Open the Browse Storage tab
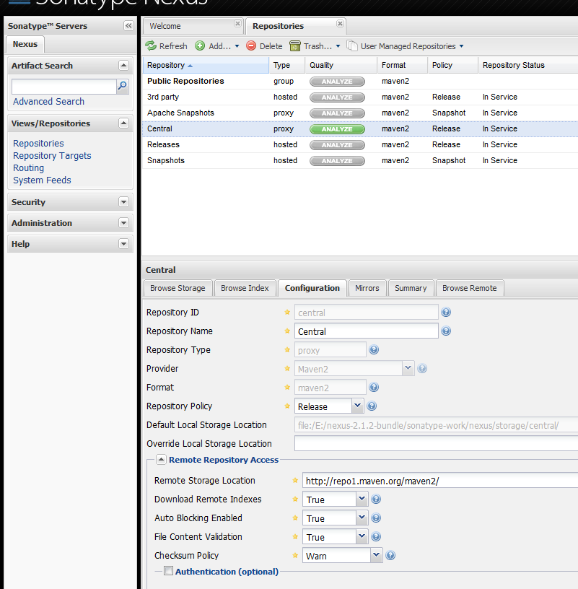 178,288
